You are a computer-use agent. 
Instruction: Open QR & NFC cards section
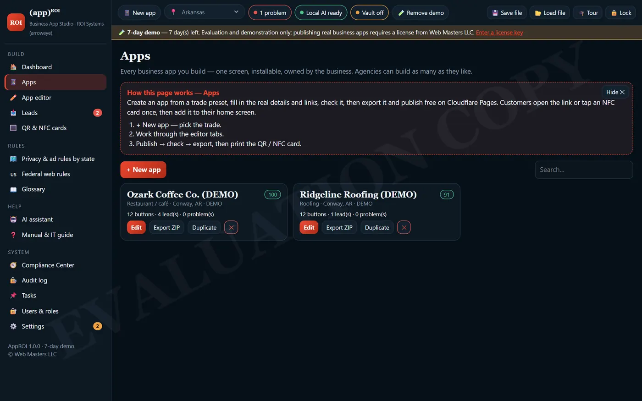pos(55,128)
